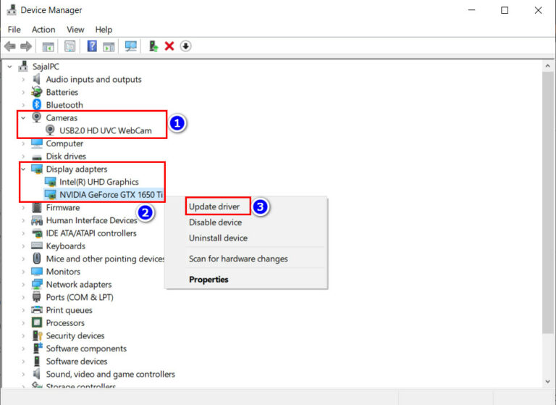This screenshot has width=556, height=405.
Task: Expand the Bluetooth category
Action: [x=23, y=105]
